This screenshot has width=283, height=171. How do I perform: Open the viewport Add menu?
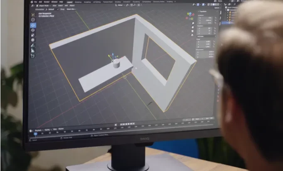[66, 5]
